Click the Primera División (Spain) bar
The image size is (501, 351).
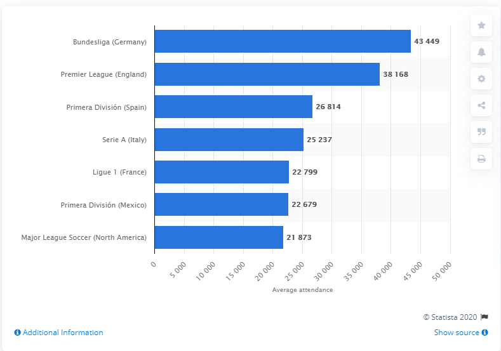(234, 107)
